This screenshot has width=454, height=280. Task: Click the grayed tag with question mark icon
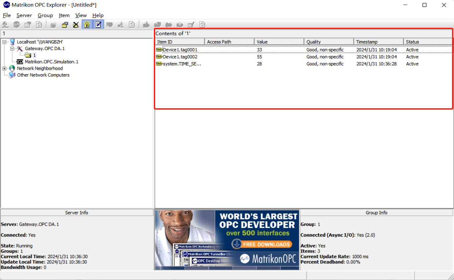coord(180,24)
